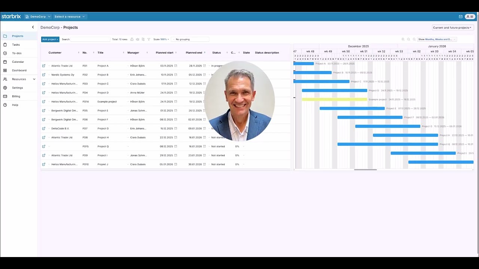479x269 pixels.
Task: Click the 'Nordic Systems Oy' customer cell
Action: (x=63, y=75)
